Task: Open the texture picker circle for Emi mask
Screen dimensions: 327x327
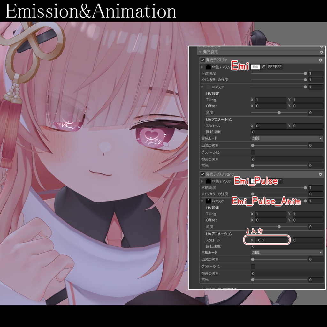Action: pyautogui.click(x=213, y=87)
